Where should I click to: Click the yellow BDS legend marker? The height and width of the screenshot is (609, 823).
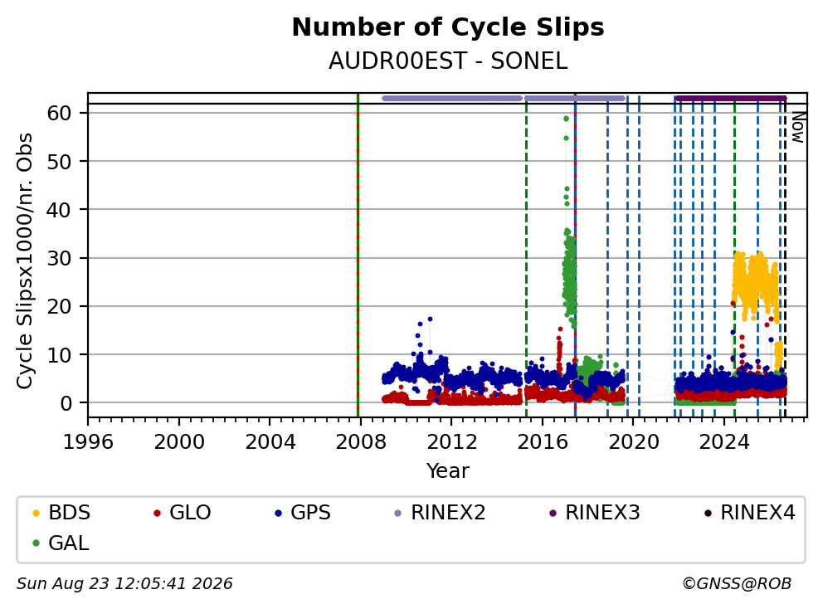(x=37, y=513)
